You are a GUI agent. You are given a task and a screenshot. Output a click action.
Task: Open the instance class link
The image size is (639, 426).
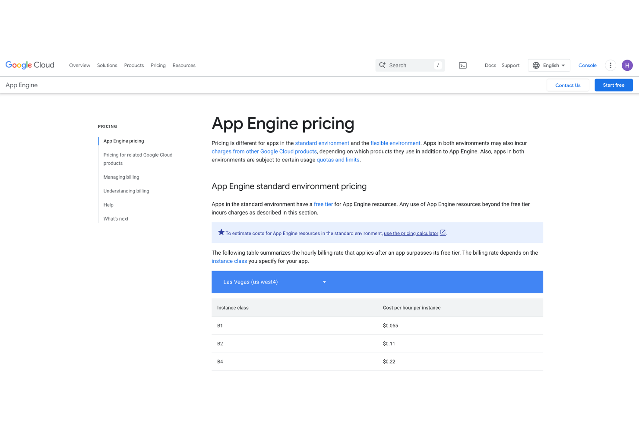coord(229,261)
